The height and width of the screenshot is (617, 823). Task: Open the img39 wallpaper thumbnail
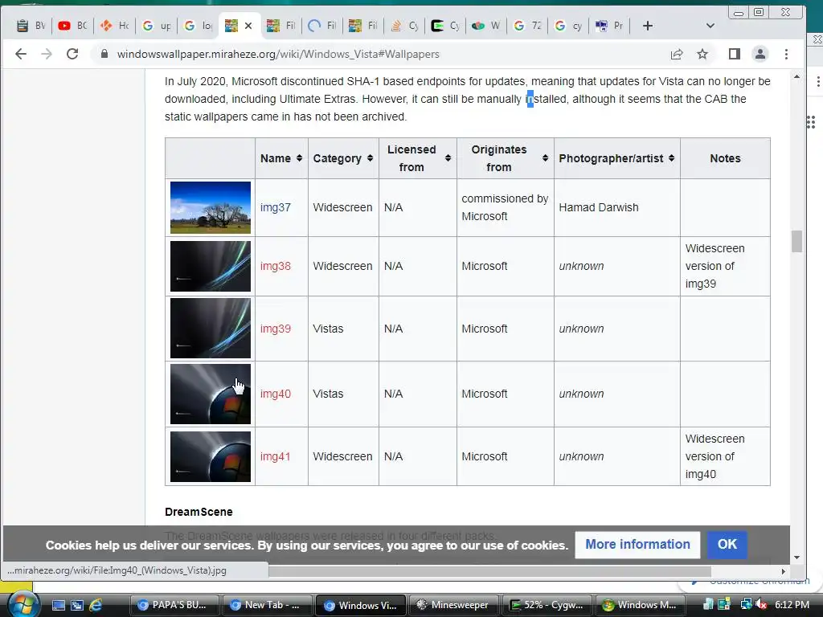pos(211,329)
